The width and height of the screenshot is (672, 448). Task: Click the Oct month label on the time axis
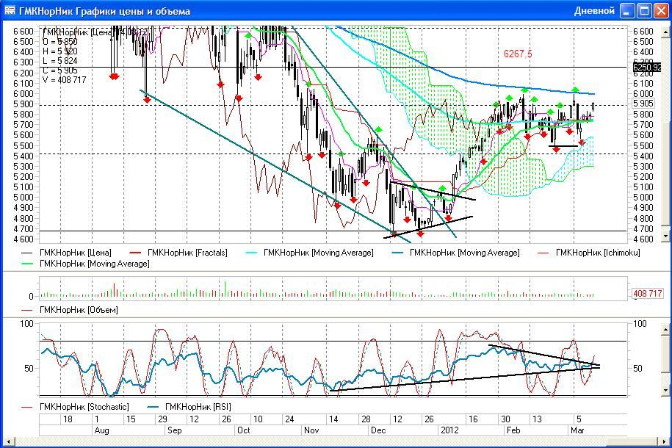tap(243, 430)
